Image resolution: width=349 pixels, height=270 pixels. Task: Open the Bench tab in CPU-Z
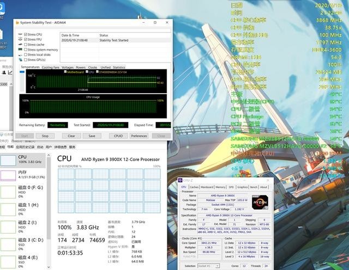pos(254,187)
